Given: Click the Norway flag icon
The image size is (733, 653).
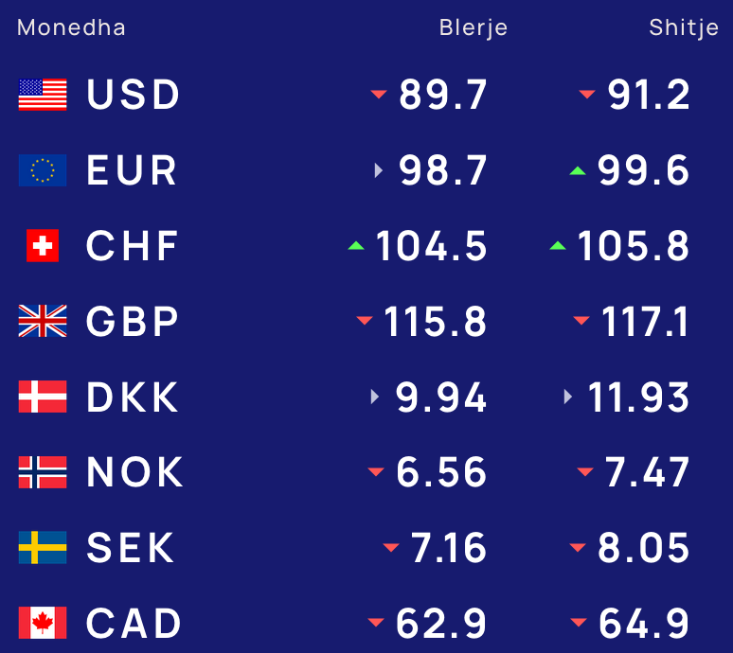Looking at the screenshot, I should [x=43, y=472].
